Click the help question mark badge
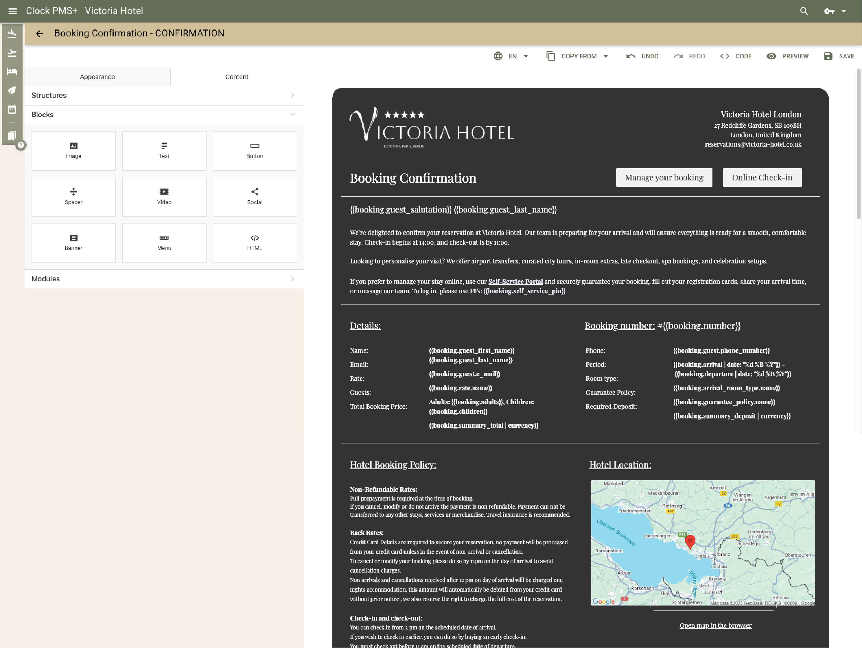Image resolution: width=862 pixels, height=648 pixels. point(21,145)
